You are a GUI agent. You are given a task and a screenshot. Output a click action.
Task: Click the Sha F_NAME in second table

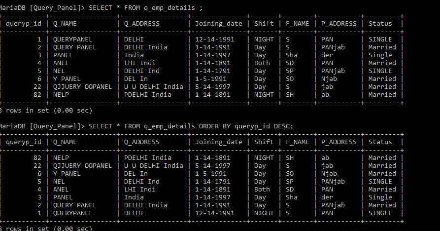pos(291,197)
